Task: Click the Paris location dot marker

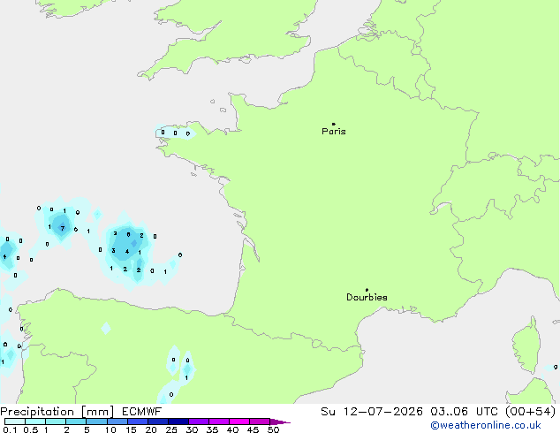Action: pyautogui.click(x=334, y=124)
